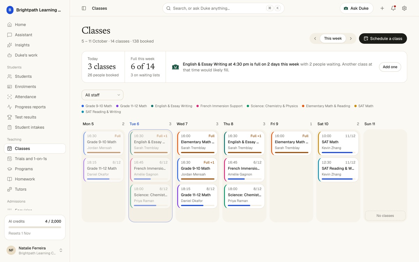Click the SAT Reading & Writing legend label
This screenshot has width=419, height=262.
click(103, 112)
